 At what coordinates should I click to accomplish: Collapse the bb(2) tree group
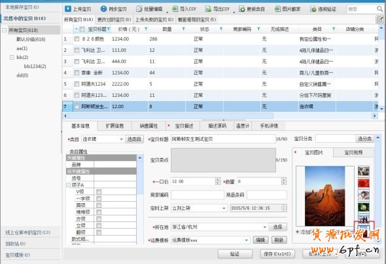(12, 57)
